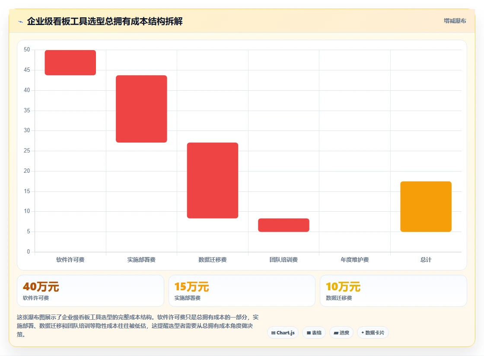
Task: Click the 软件许可费 x-axis label
Action: pyautogui.click(x=70, y=260)
